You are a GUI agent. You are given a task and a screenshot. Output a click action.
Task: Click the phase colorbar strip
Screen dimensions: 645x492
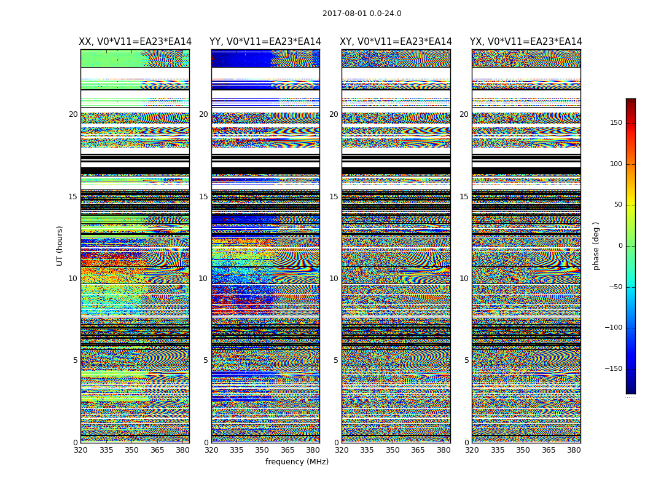631,246
